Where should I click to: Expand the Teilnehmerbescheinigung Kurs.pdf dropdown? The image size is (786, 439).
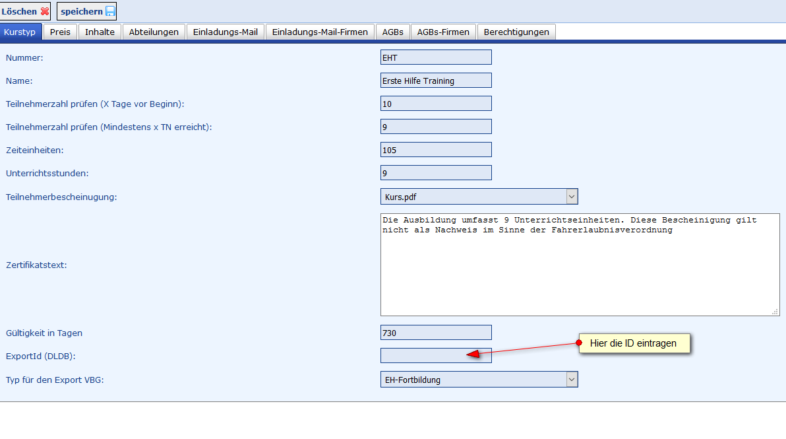(x=572, y=197)
